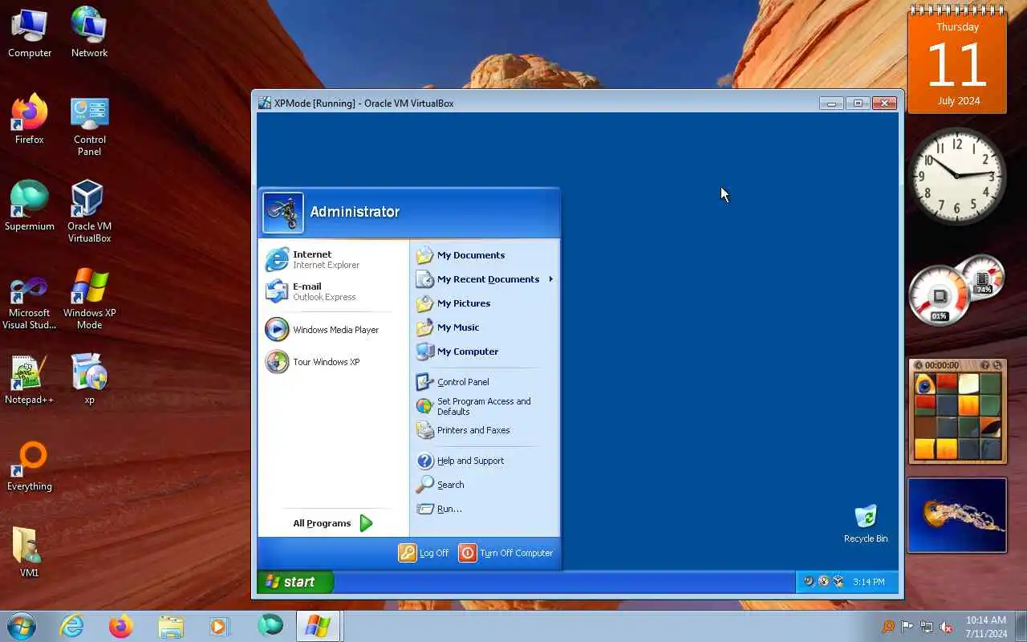Open File Explorer from the taskbar
Screen dimensions: 1027x642
click(x=171, y=626)
